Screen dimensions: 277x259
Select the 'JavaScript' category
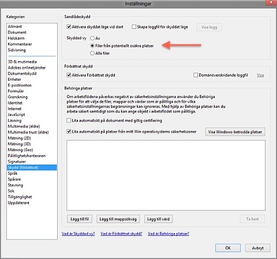[32, 115]
